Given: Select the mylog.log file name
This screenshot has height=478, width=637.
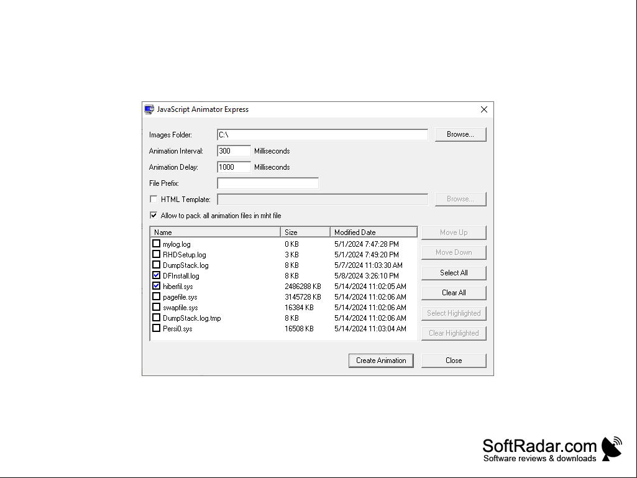Looking at the screenshot, I should tap(176, 244).
